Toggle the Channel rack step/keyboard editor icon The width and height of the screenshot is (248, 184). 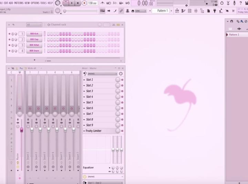[x=118, y=25]
